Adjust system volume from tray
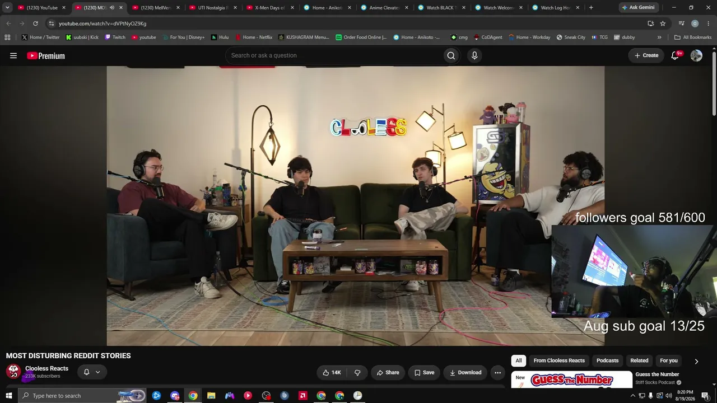Screen dimensions: 717x403 (x=668, y=396)
